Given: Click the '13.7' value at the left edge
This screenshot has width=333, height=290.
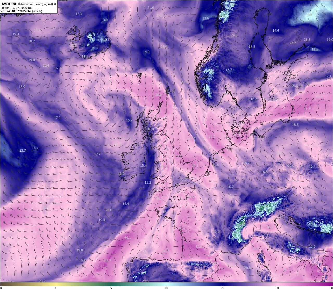Looking at the screenshot, I should [23, 150].
